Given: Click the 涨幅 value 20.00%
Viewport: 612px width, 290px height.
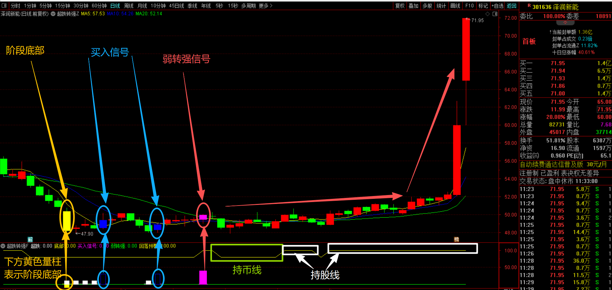Looking at the screenshot, I should [x=556, y=117].
